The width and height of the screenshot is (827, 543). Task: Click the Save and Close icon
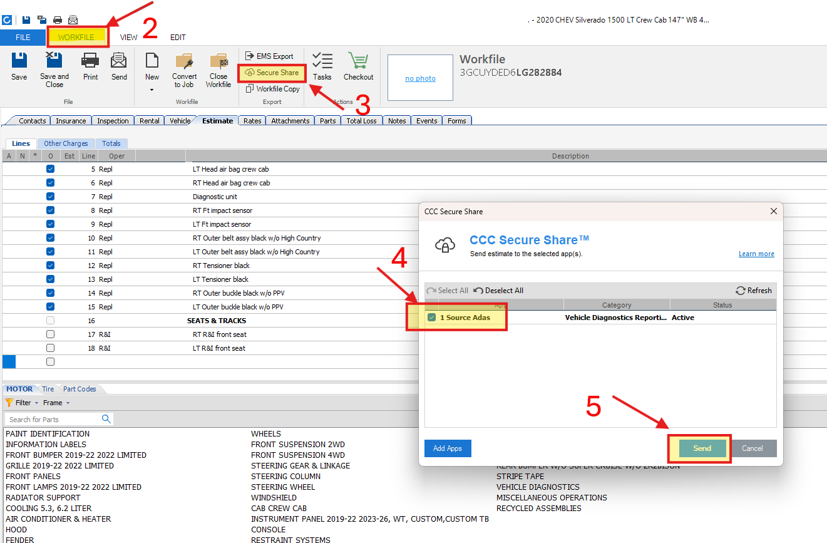tap(54, 61)
